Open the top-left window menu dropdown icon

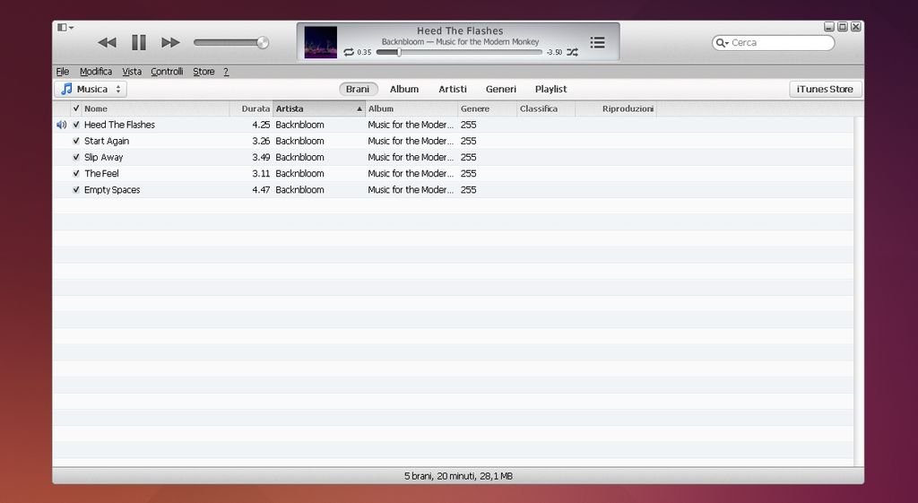pyautogui.click(x=65, y=28)
